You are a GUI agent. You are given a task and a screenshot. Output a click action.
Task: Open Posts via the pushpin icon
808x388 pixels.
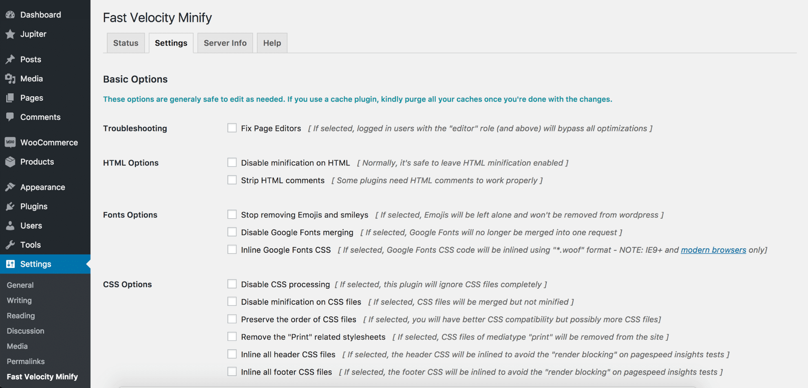point(10,59)
